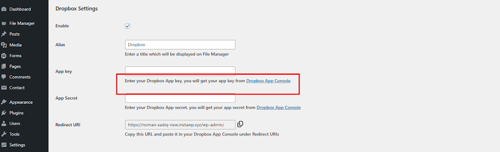Click the Dropbox Settings heading
The width and height of the screenshot is (500, 152).
[77, 8]
